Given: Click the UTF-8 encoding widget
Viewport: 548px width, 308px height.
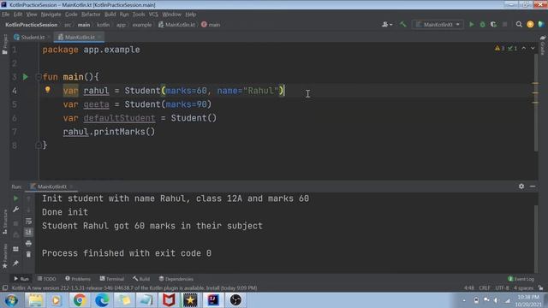Looking at the screenshot, I should (x=502, y=287).
